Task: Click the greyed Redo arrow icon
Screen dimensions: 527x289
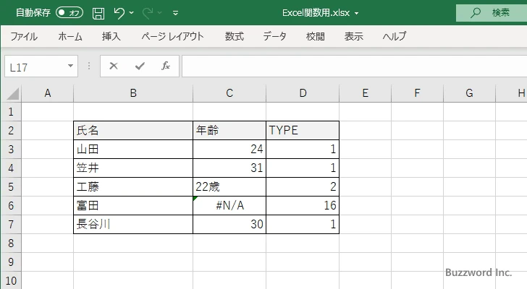Action: (147, 13)
